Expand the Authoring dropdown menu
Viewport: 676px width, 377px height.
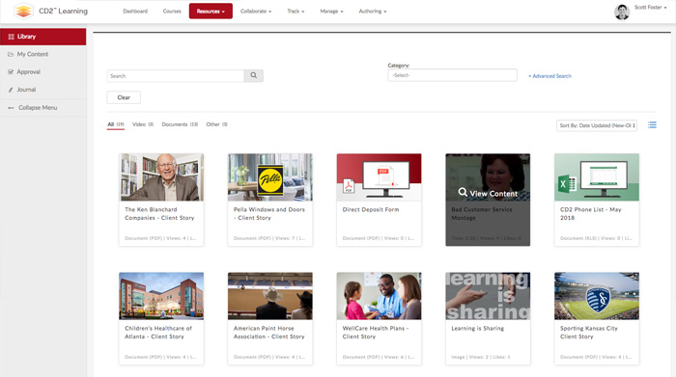pyautogui.click(x=373, y=12)
